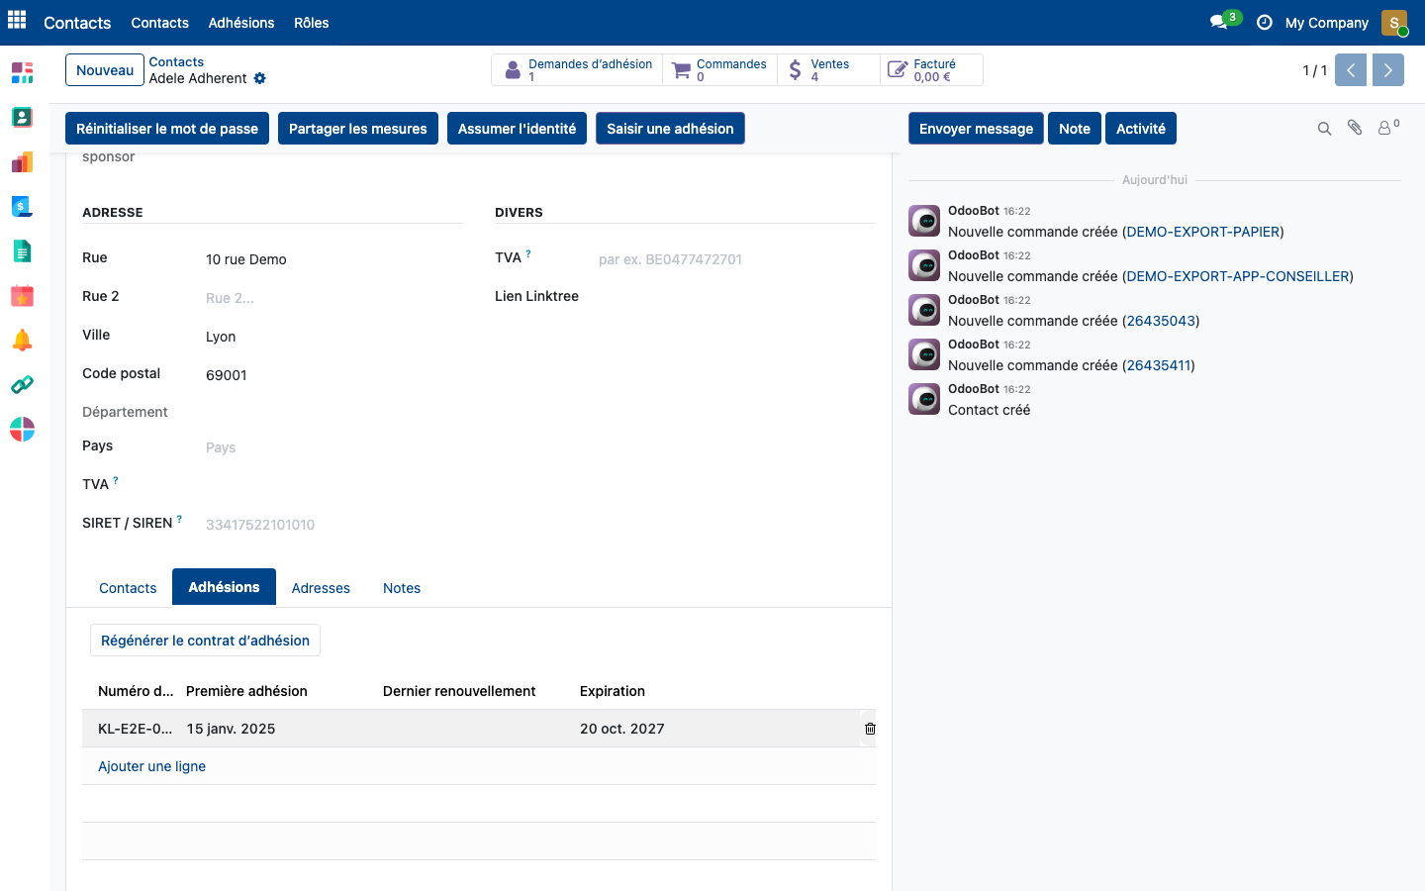Viewport: 1425px width, 891px height.
Task: Click the Rue 2 input field
Action: 333,298
